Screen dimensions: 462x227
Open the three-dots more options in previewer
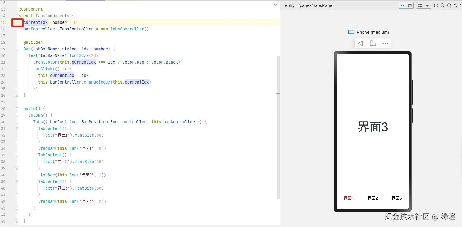click(385, 43)
